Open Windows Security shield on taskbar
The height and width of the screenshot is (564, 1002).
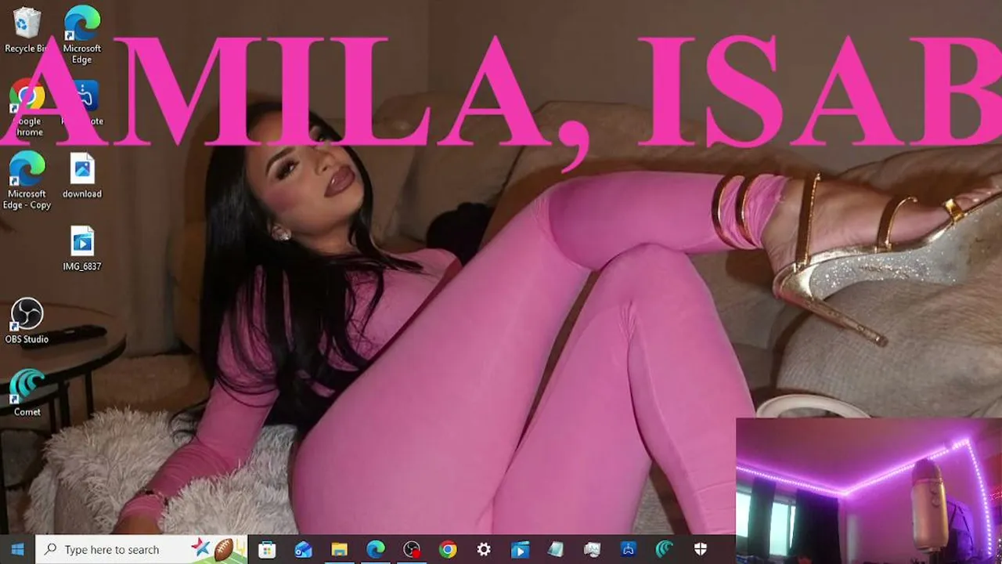click(x=701, y=549)
